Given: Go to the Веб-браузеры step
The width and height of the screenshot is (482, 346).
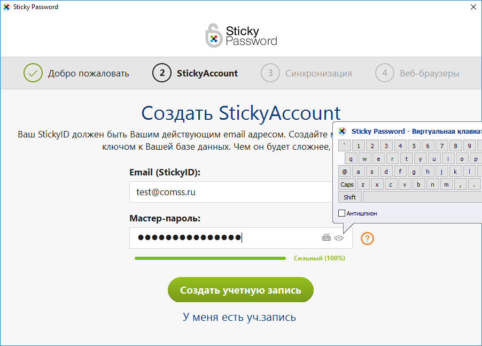Looking at the screenshot, I should [429, 73].
